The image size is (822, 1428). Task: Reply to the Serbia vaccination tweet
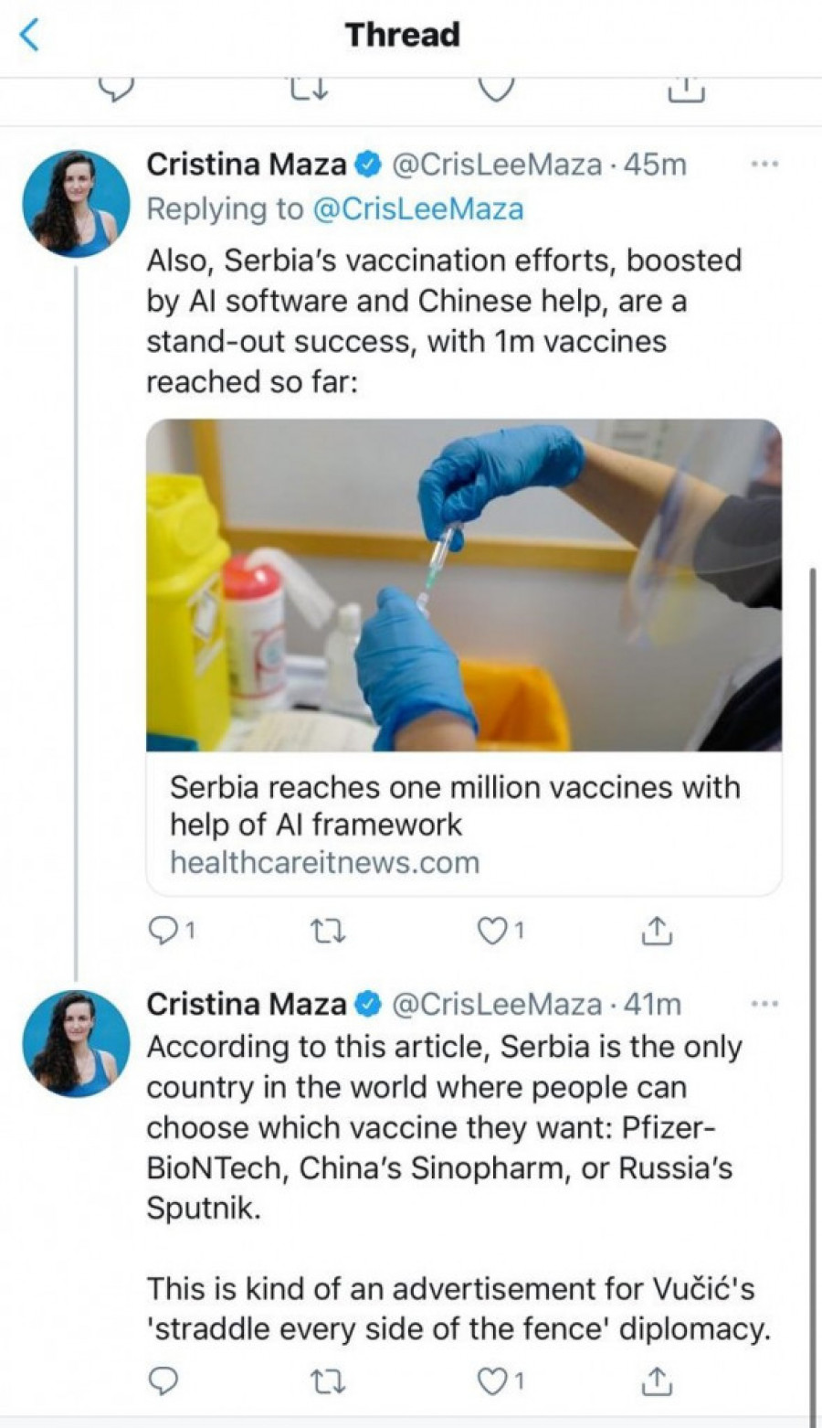click(163, 931)
